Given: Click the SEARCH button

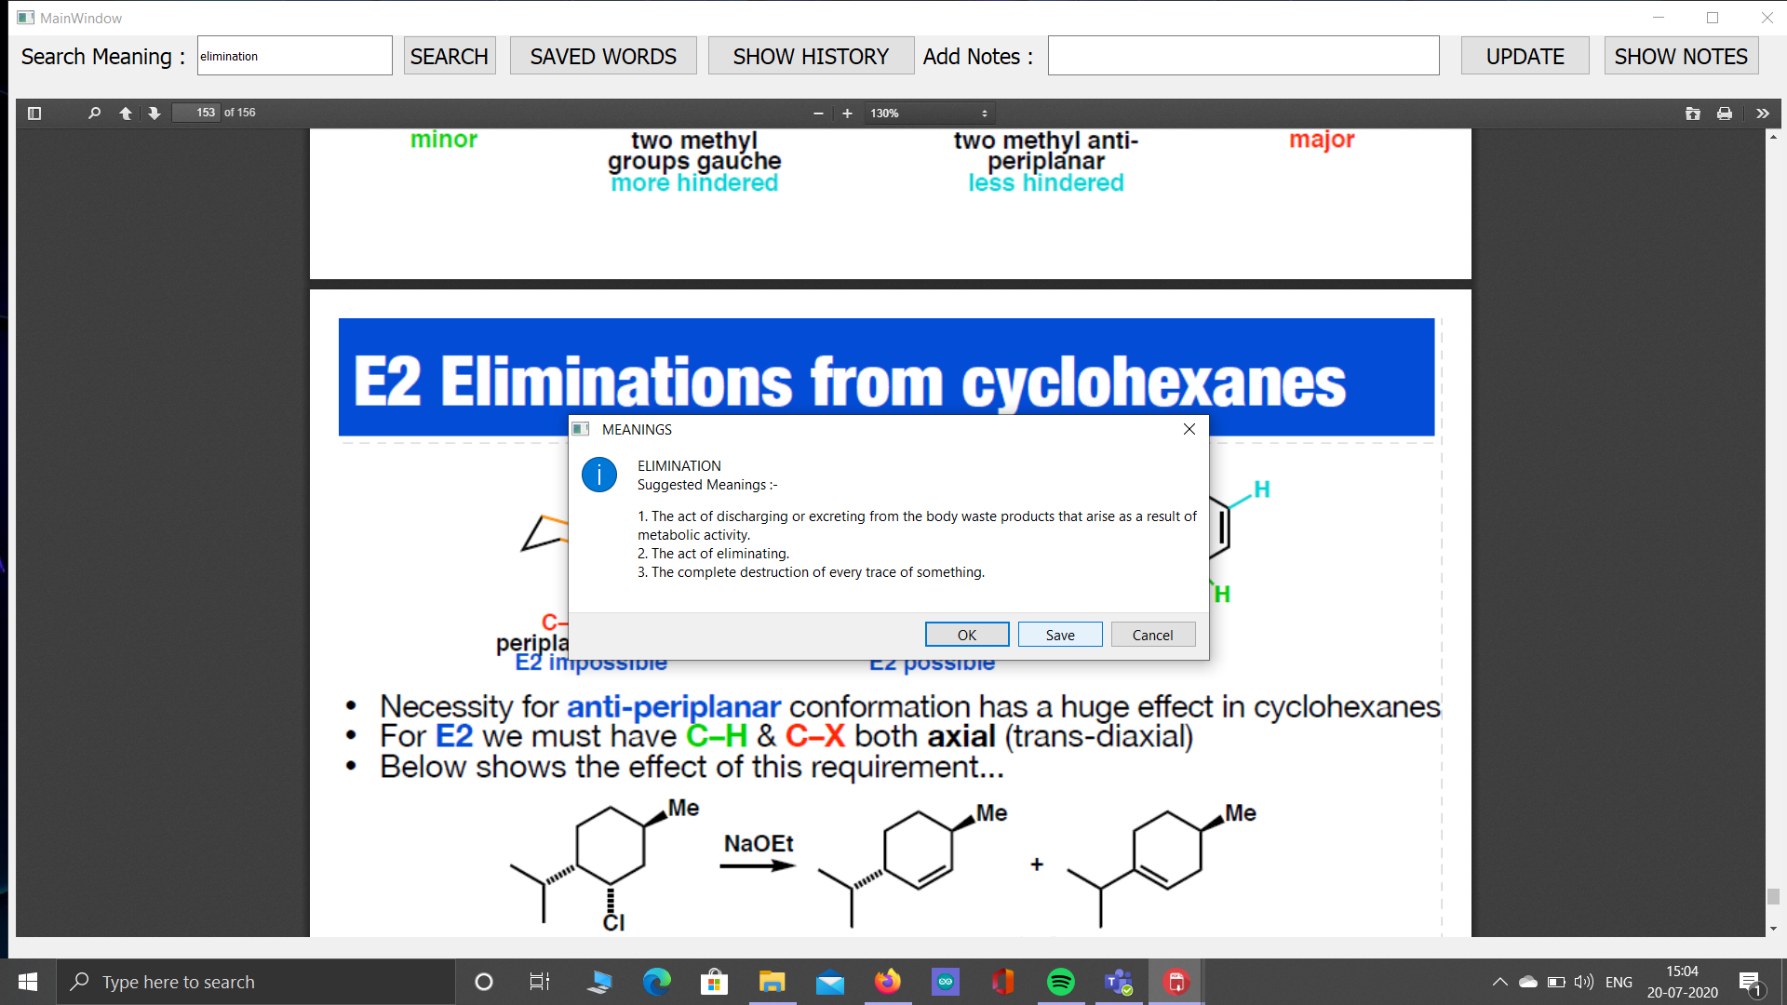Looking at the screenshot, I should [x=449, y=56].
